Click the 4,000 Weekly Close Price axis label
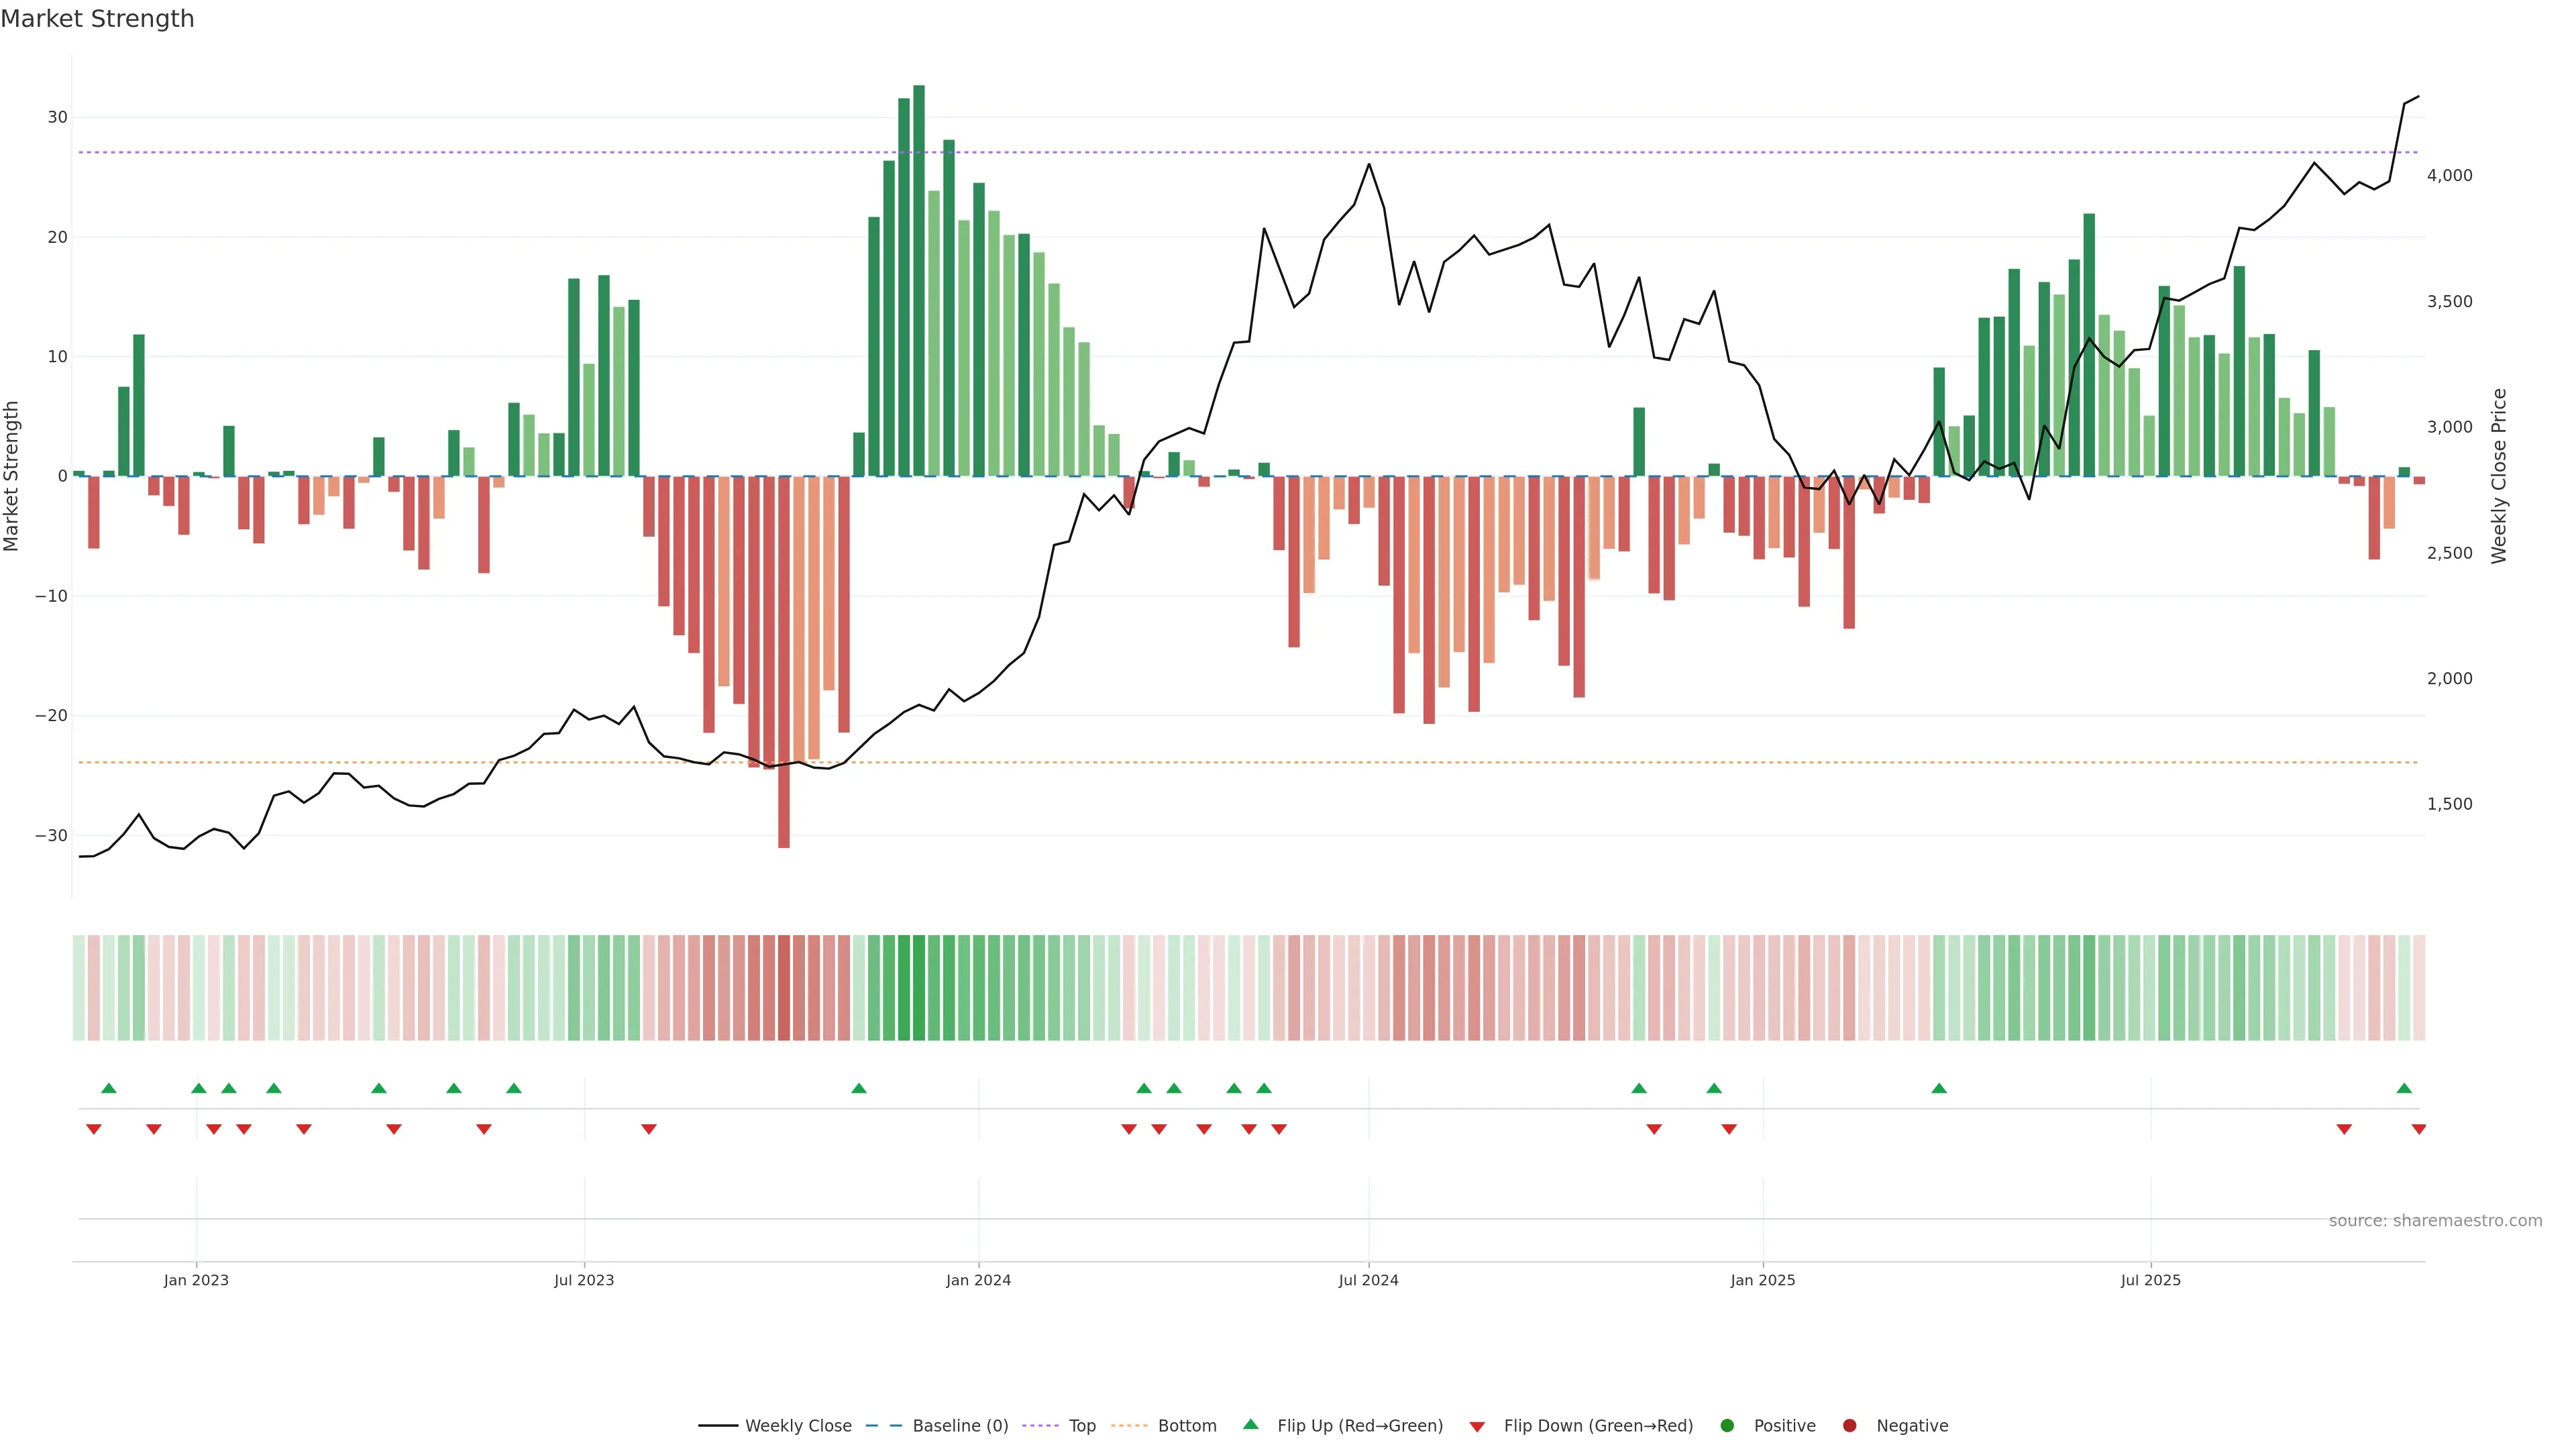 click(x=2449, y=176)
